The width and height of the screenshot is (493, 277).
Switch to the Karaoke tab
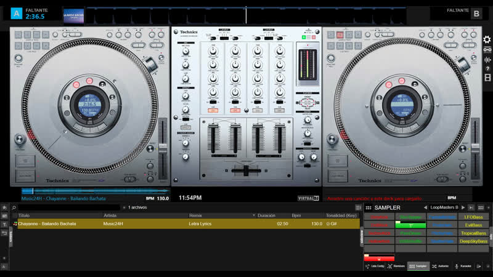point(463,267)
